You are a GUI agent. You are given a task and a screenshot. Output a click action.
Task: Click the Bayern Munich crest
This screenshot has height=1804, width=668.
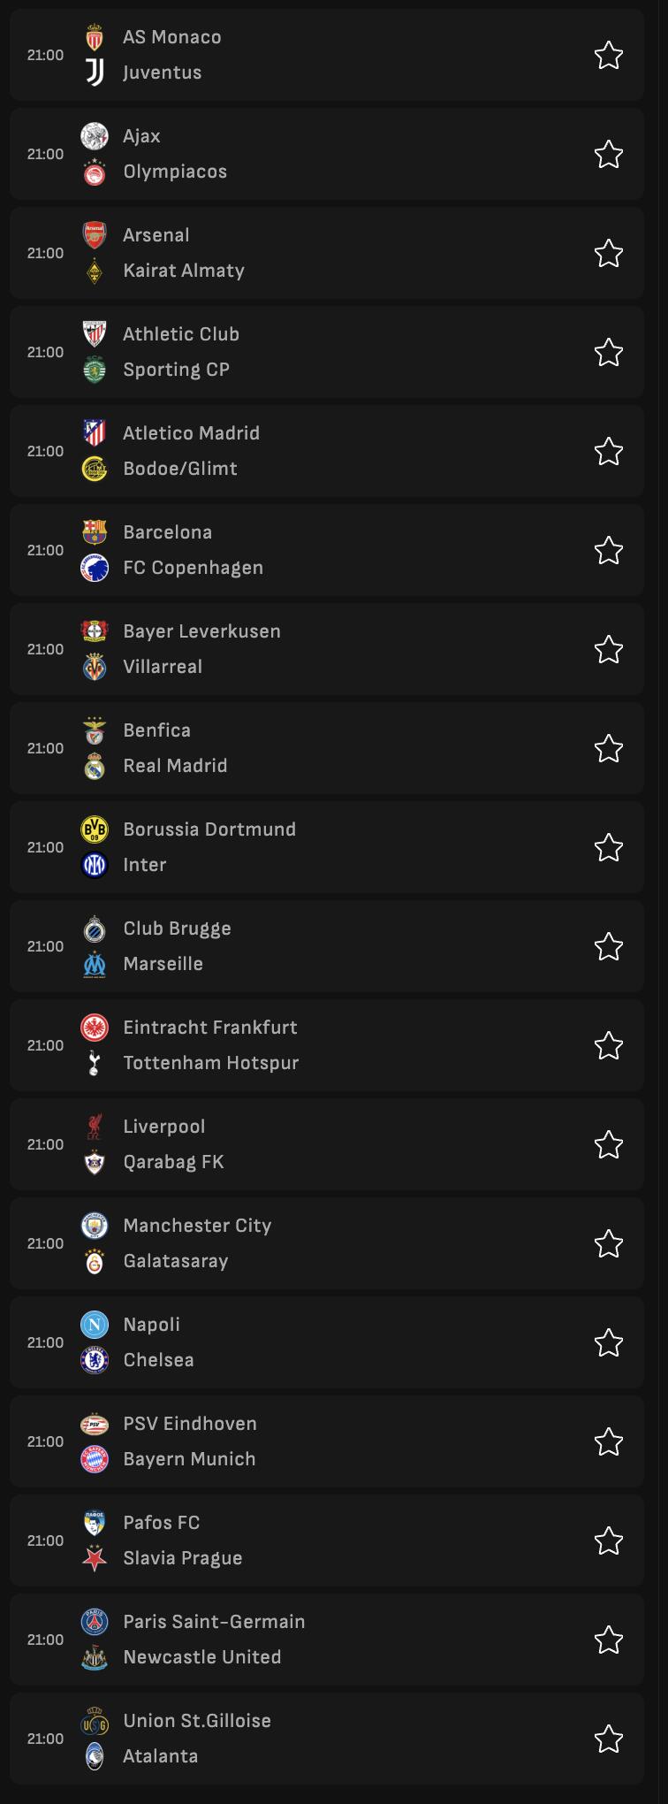(x=95, y=1459)
